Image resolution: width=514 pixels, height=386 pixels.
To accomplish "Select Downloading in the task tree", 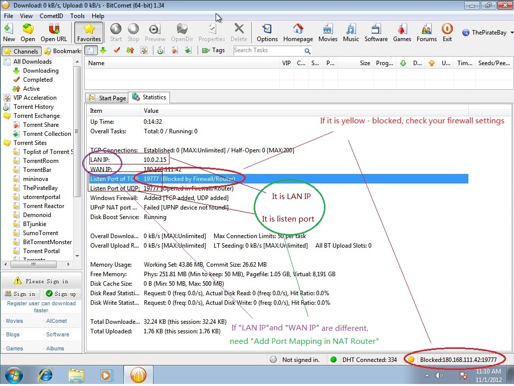I will point(40,71).
